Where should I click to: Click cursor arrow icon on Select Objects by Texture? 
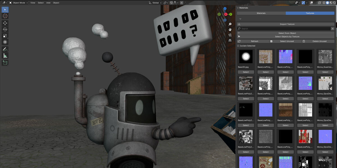[239, 36]
